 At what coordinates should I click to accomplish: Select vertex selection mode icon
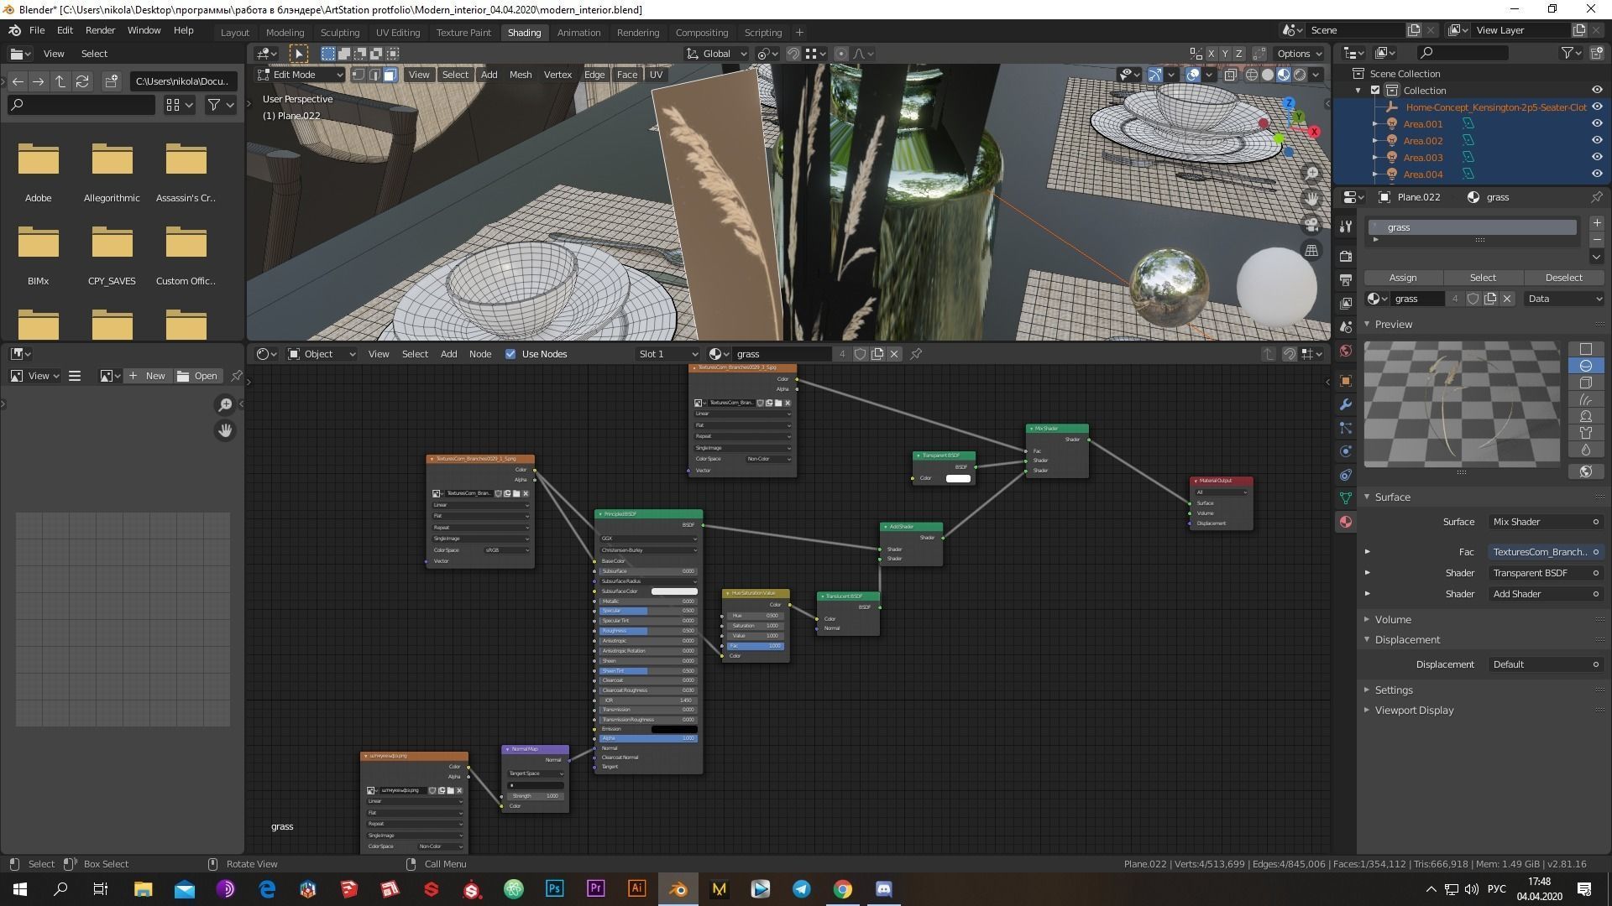pos(359,75)
